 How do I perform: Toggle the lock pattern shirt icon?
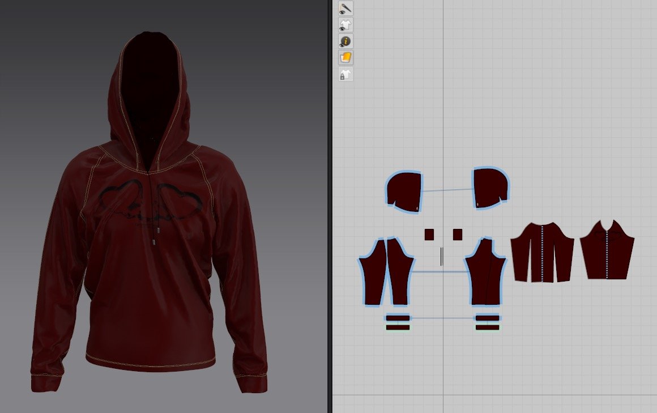pyautogui.click(x=345, y=75)
